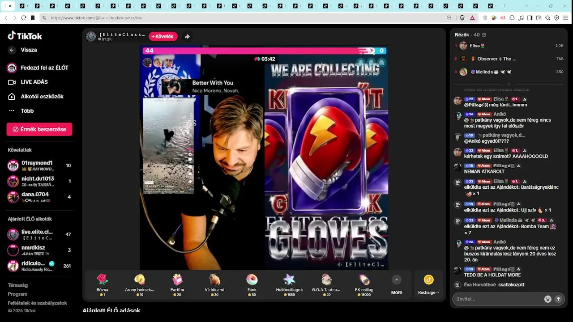Open the browser hamburger main menu
The height and width of the screenshot is (322, 573).
click(566, 18)
